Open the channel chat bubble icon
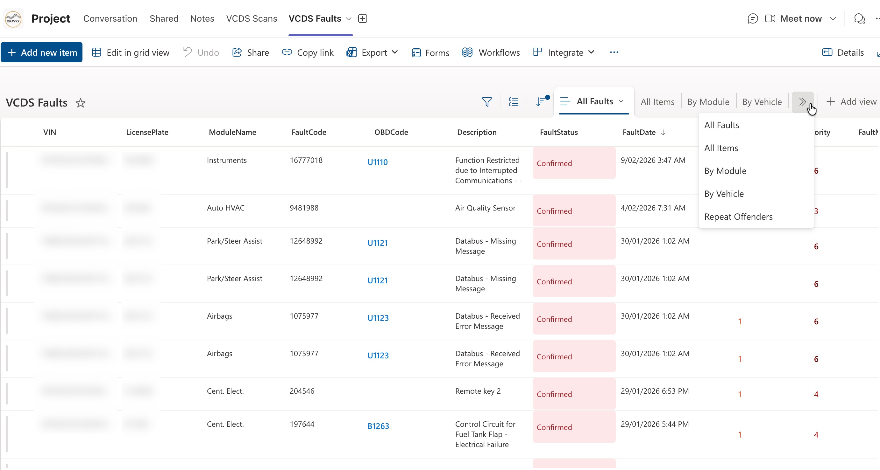 click(753, 18)
